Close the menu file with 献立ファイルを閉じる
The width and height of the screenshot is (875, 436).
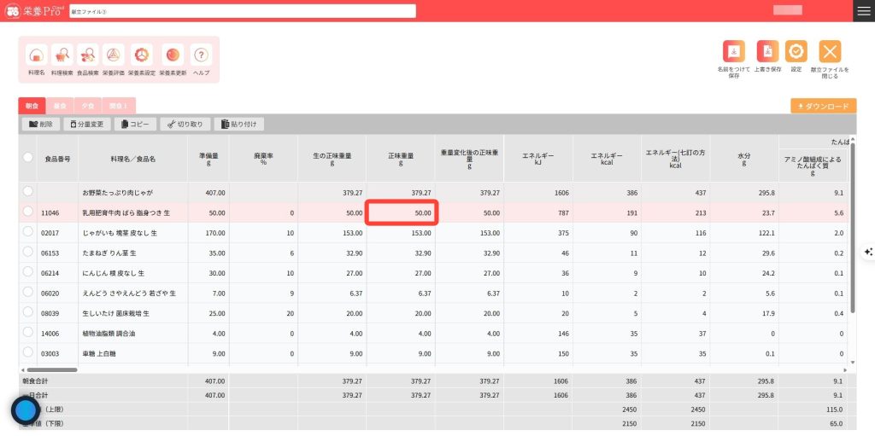pyautogui.click(x=830, y=52)
